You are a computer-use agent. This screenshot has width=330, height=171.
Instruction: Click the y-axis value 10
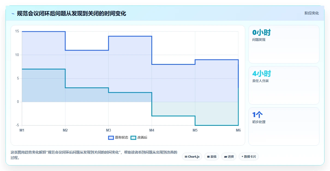17,55
